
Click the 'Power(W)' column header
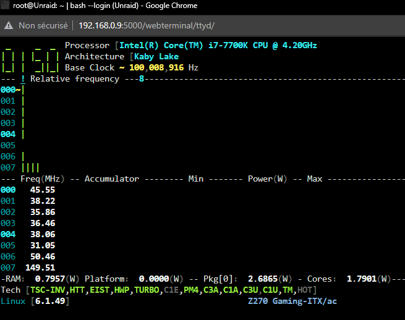(268, 179)
